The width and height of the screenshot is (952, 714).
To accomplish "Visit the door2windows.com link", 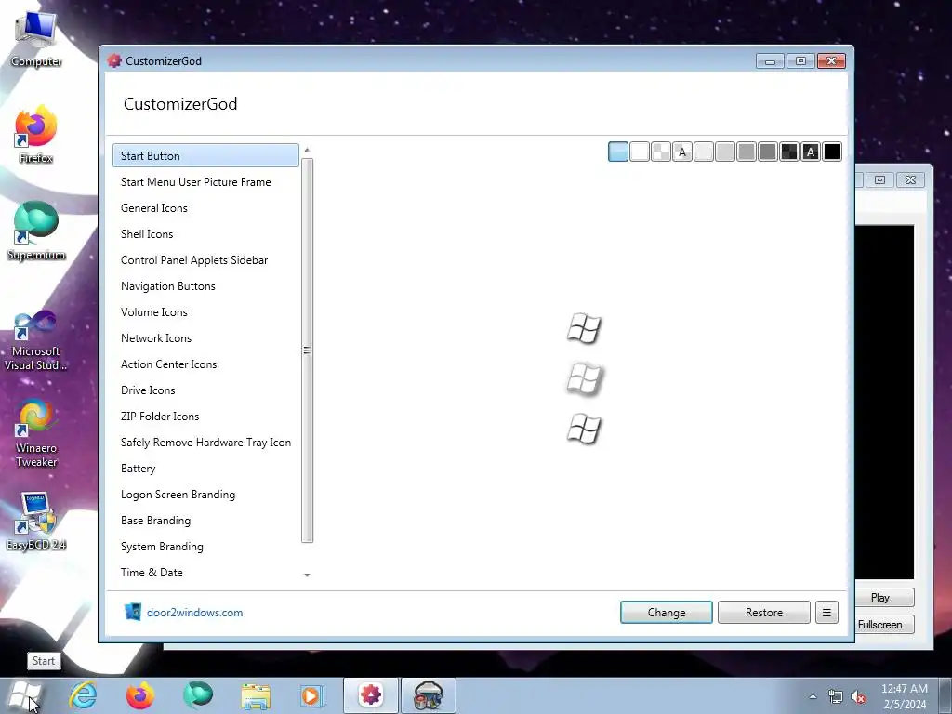I will coord(194,612).
